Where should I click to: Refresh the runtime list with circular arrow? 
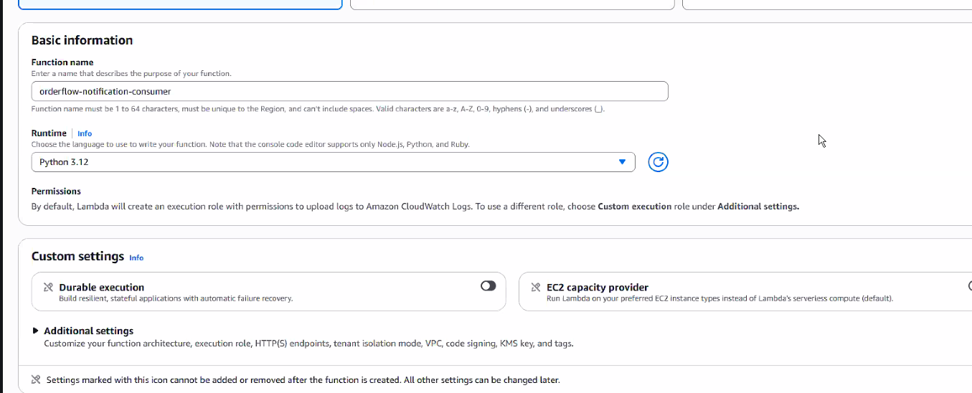(x=658, y=162)
